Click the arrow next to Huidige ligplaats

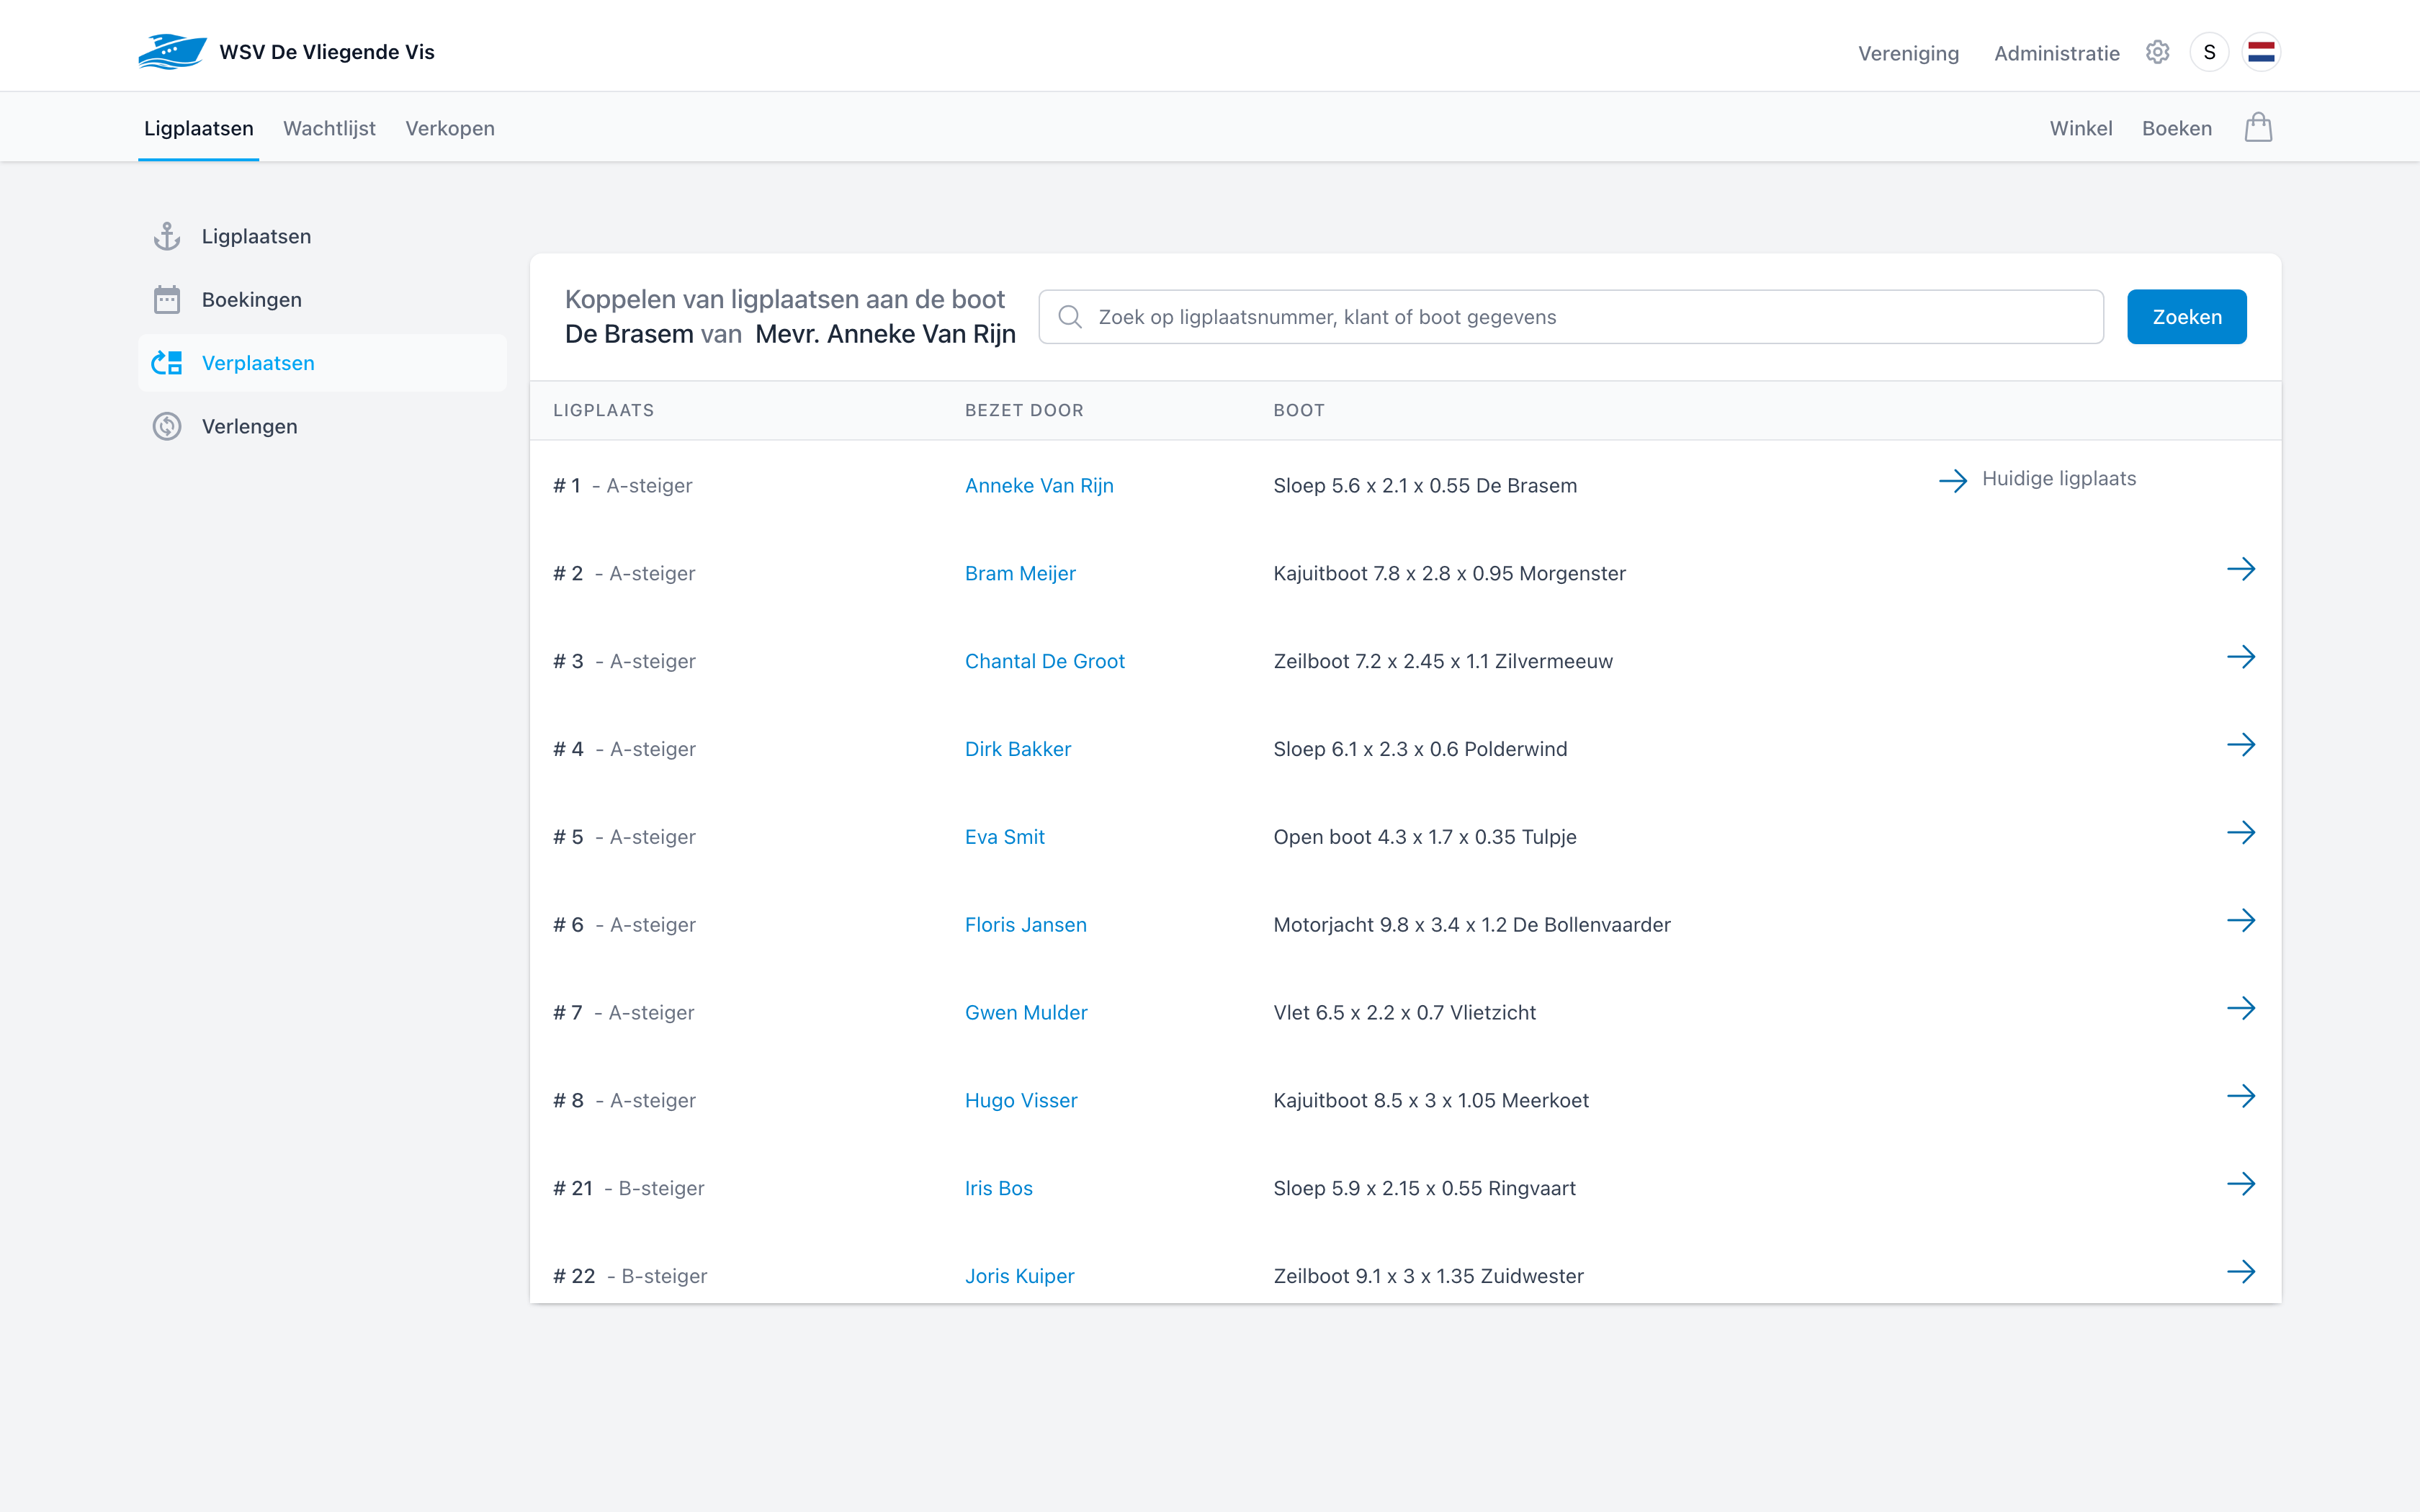[1953, 480]
